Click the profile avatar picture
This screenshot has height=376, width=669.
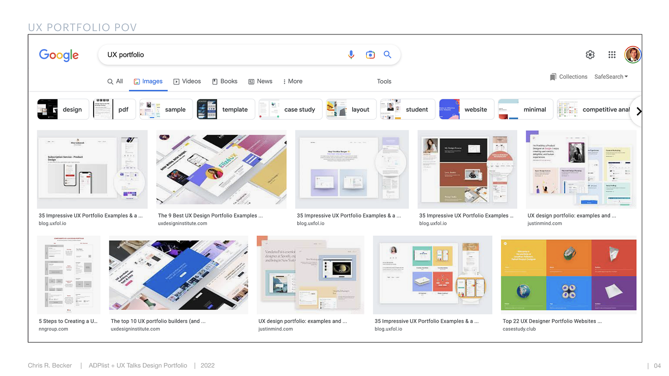632,54
